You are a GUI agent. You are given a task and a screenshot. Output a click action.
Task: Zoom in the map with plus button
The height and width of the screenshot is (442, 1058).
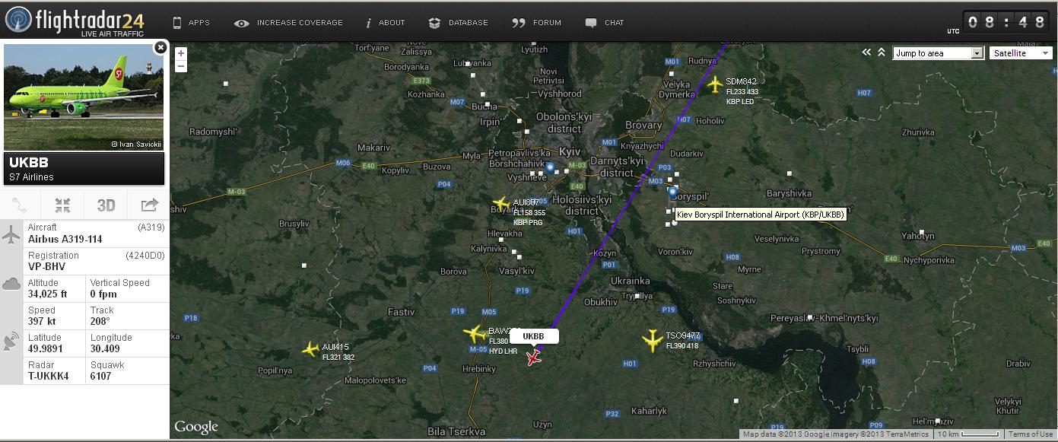tap(181, 53)
